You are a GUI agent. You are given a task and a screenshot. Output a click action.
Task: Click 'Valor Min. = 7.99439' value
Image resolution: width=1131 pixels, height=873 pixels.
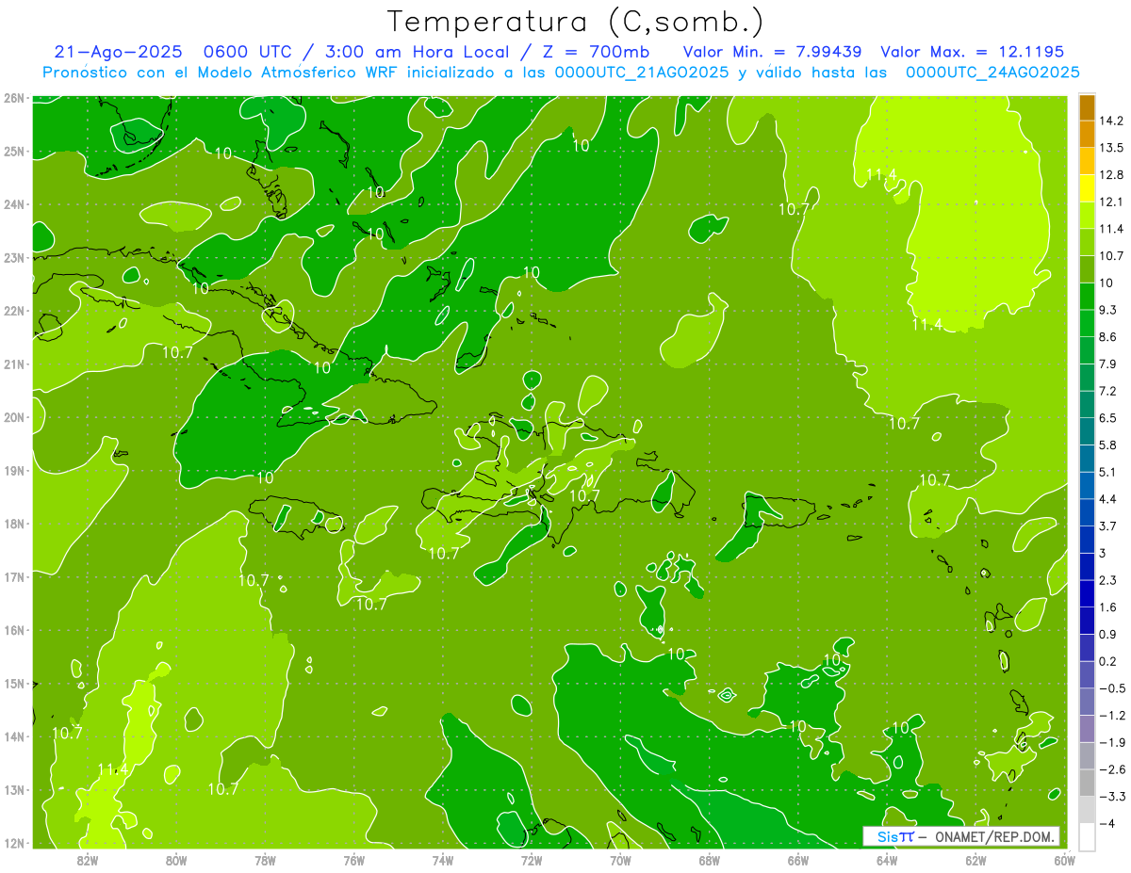(x=773, y=52)
